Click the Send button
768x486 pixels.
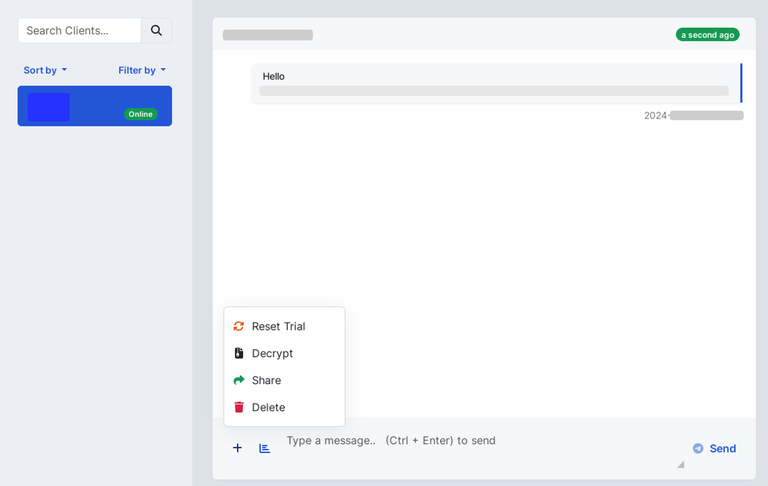[714, 448]
